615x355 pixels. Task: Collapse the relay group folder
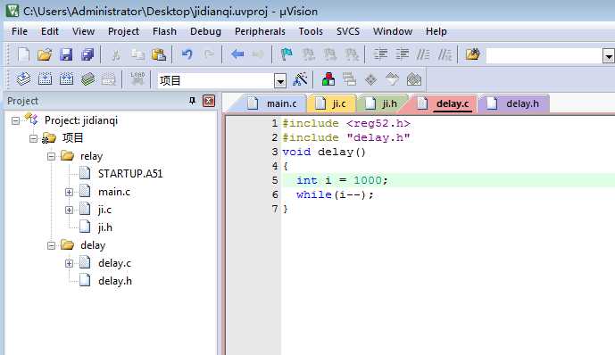[x=51, y=156]
